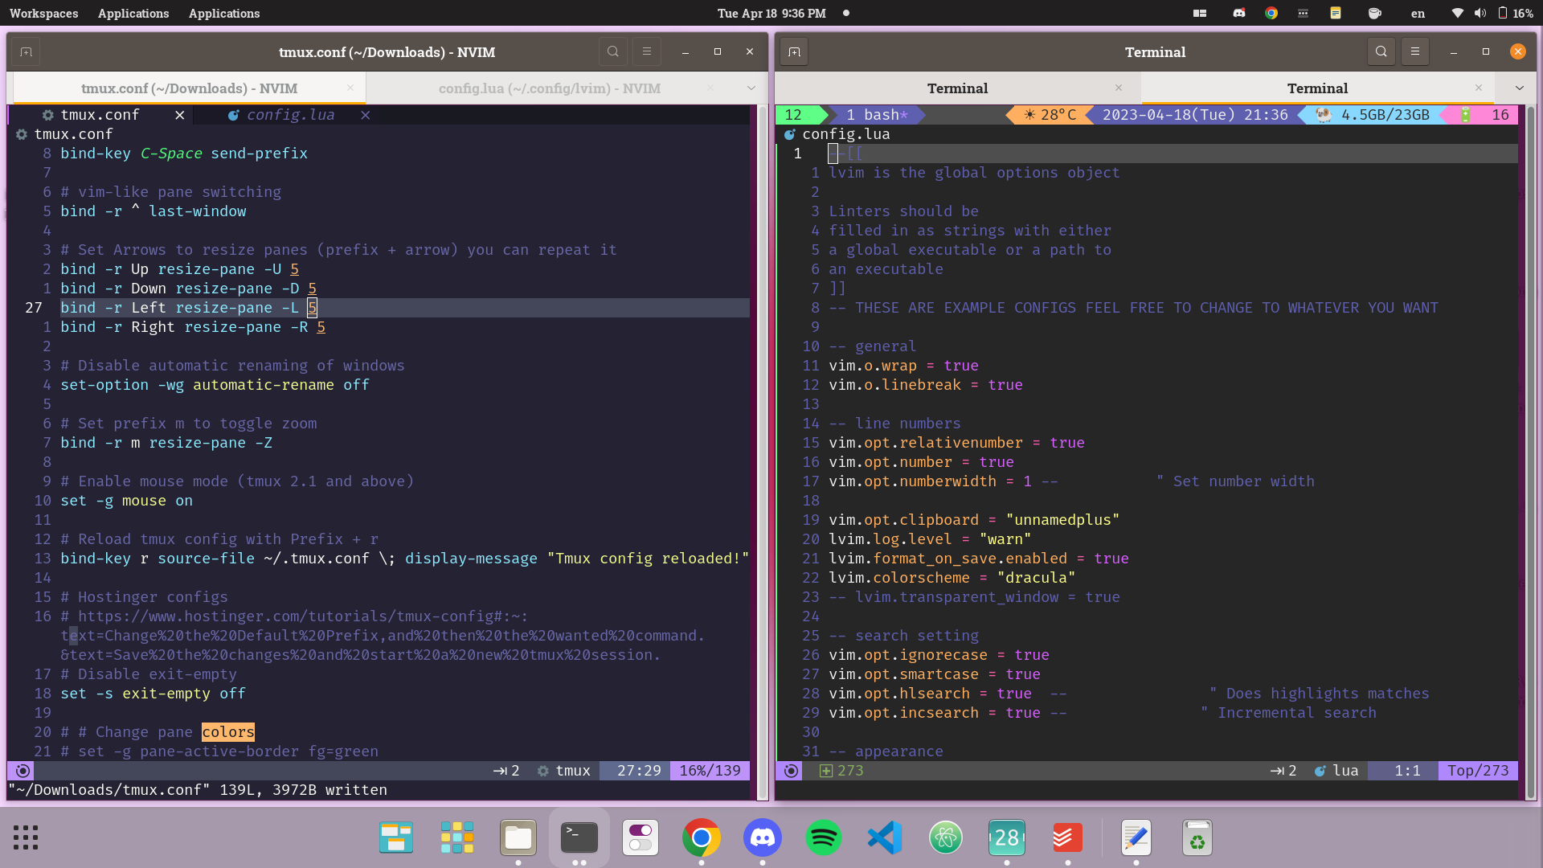Open Terminal from dock

tap(579, 837)
